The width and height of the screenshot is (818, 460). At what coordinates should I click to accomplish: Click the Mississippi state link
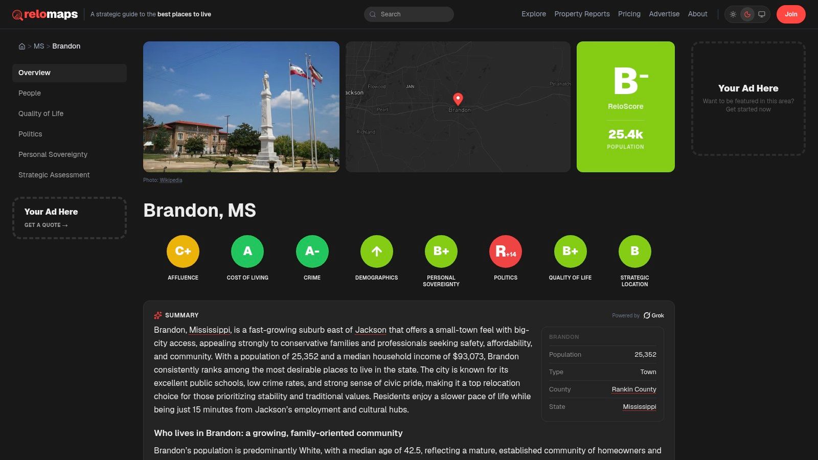click(x=640, y=407)
